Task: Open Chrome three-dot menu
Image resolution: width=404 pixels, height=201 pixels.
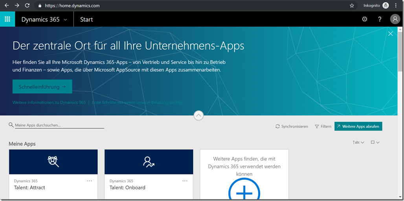Action: [x=396, y=5]
